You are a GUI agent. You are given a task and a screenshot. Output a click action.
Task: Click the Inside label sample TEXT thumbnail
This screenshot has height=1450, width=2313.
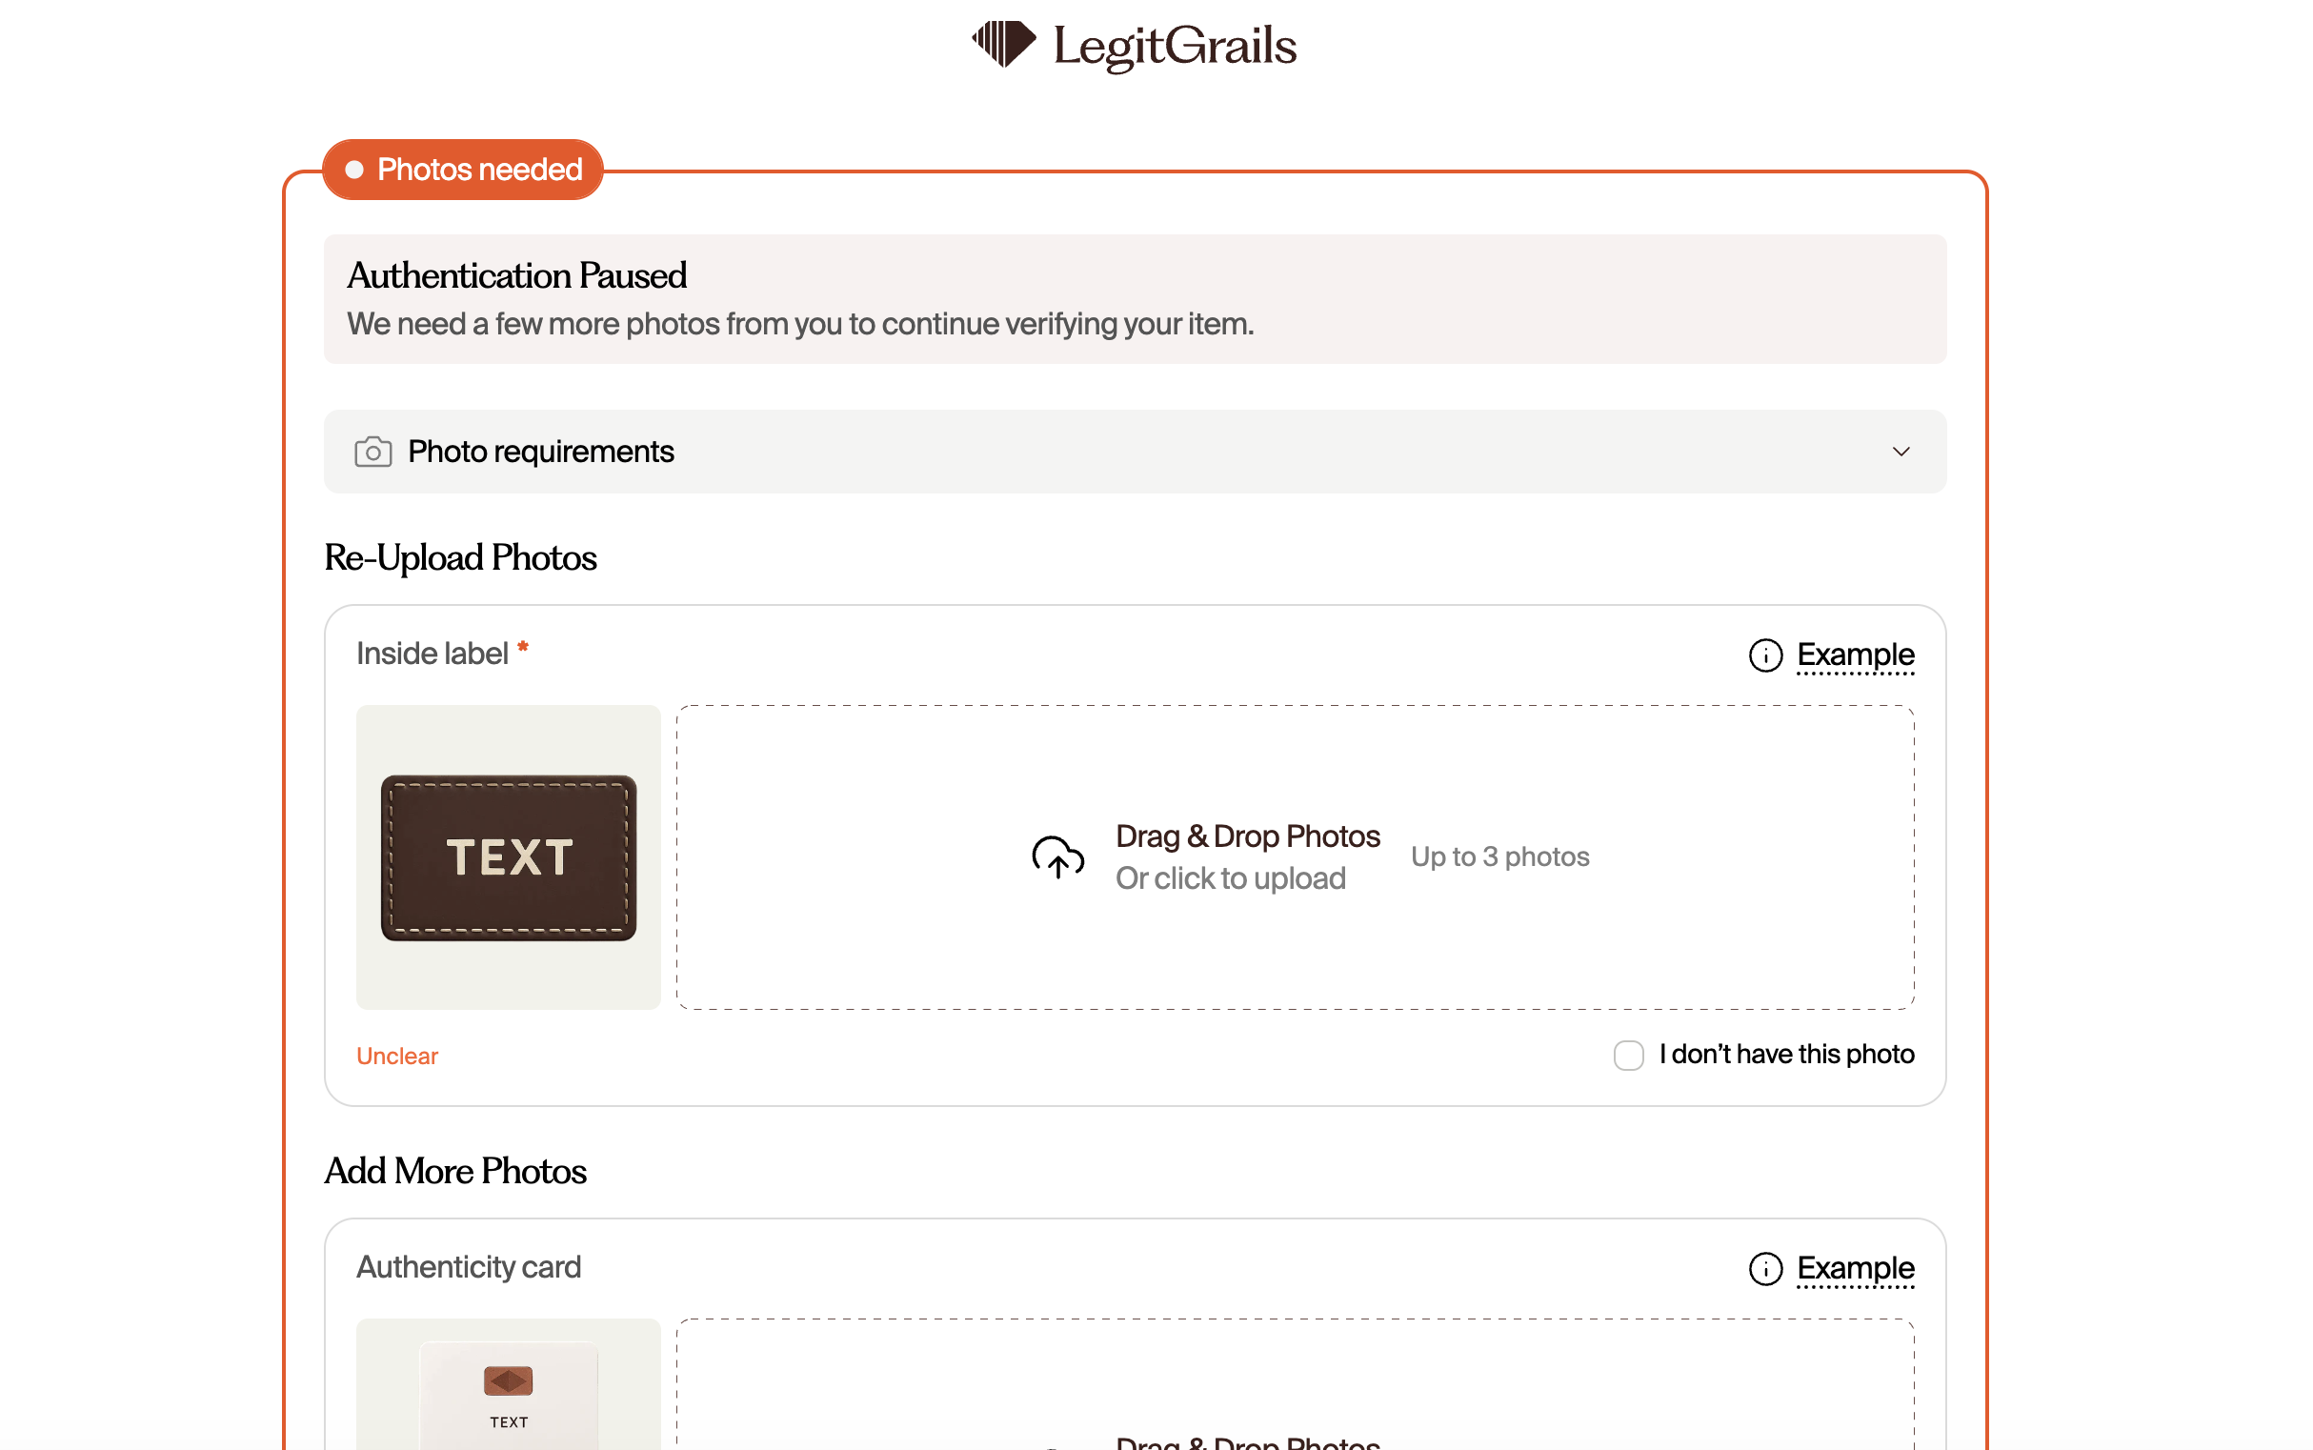[509, 857]
